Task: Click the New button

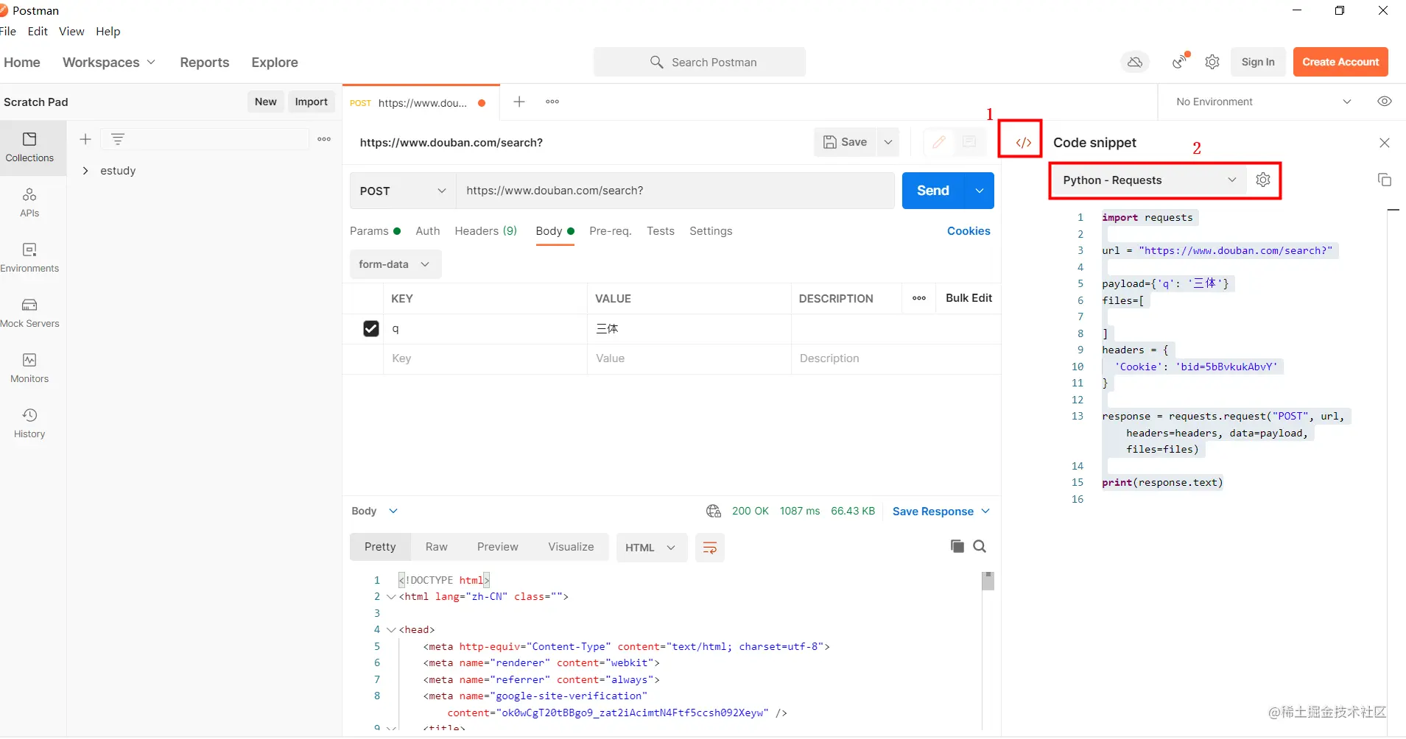Action: tap(265, 102)
